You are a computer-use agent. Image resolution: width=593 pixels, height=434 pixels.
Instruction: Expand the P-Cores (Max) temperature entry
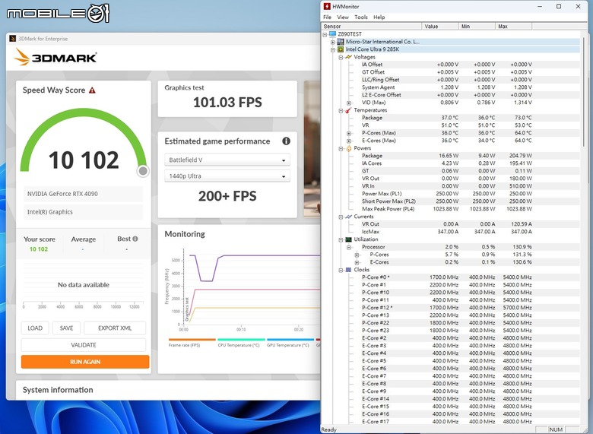(x=349, y=133)
